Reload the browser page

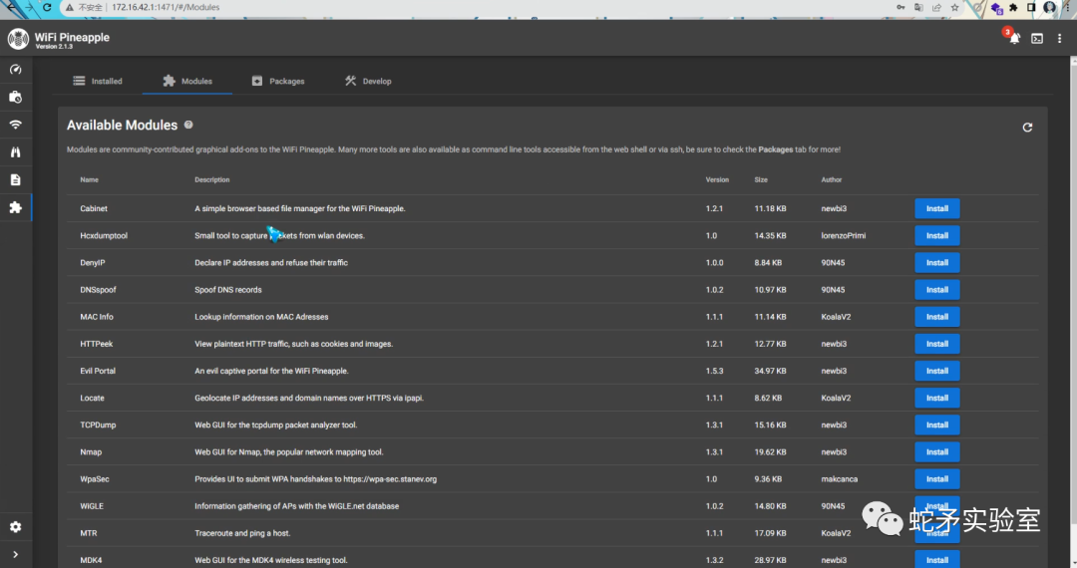(x=47, y=8)
